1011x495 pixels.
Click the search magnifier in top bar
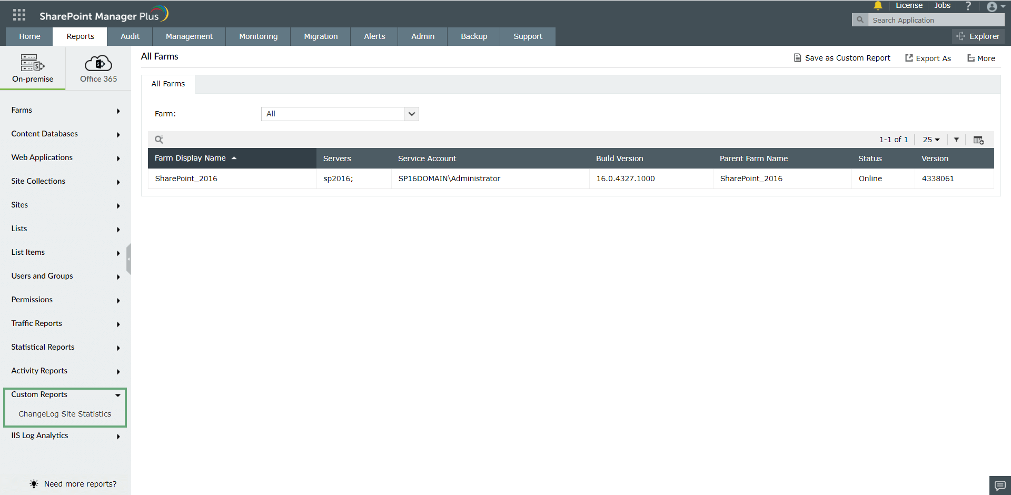coord(860,20)
